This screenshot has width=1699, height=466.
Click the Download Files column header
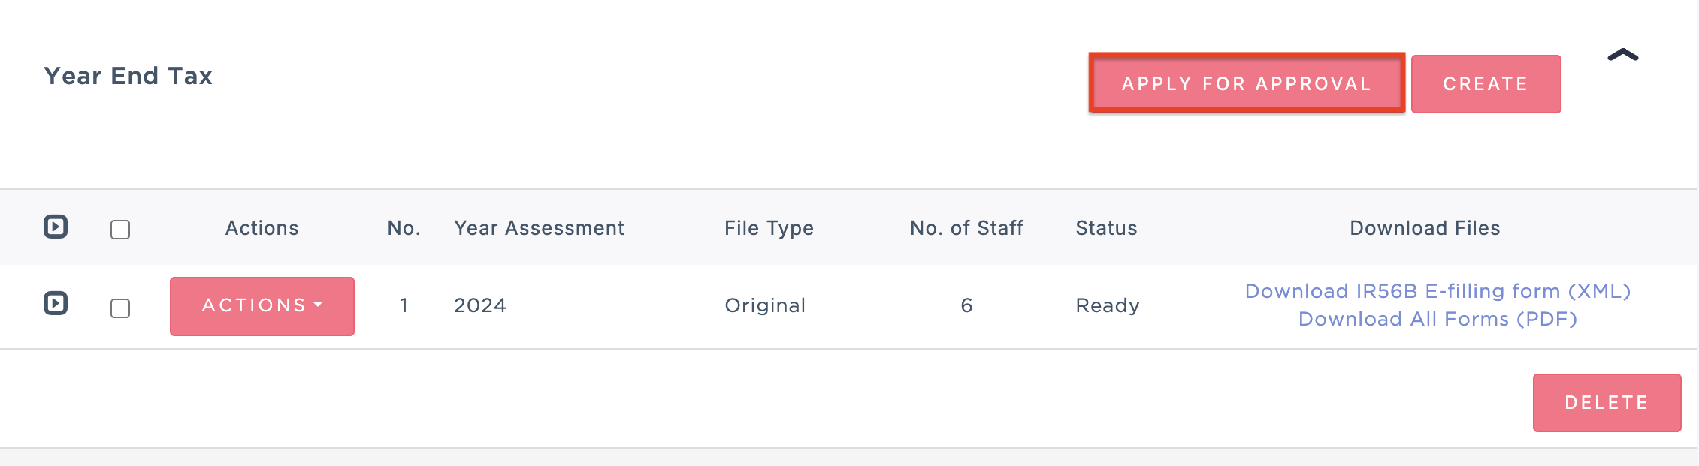(1425, 228)
